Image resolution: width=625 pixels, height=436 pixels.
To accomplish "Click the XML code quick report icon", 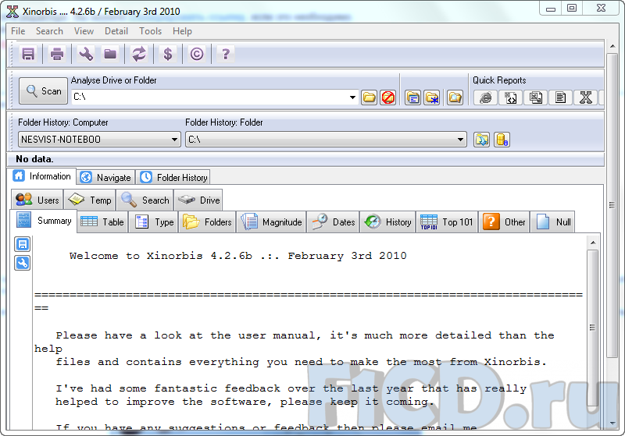I will pos(510,97).
